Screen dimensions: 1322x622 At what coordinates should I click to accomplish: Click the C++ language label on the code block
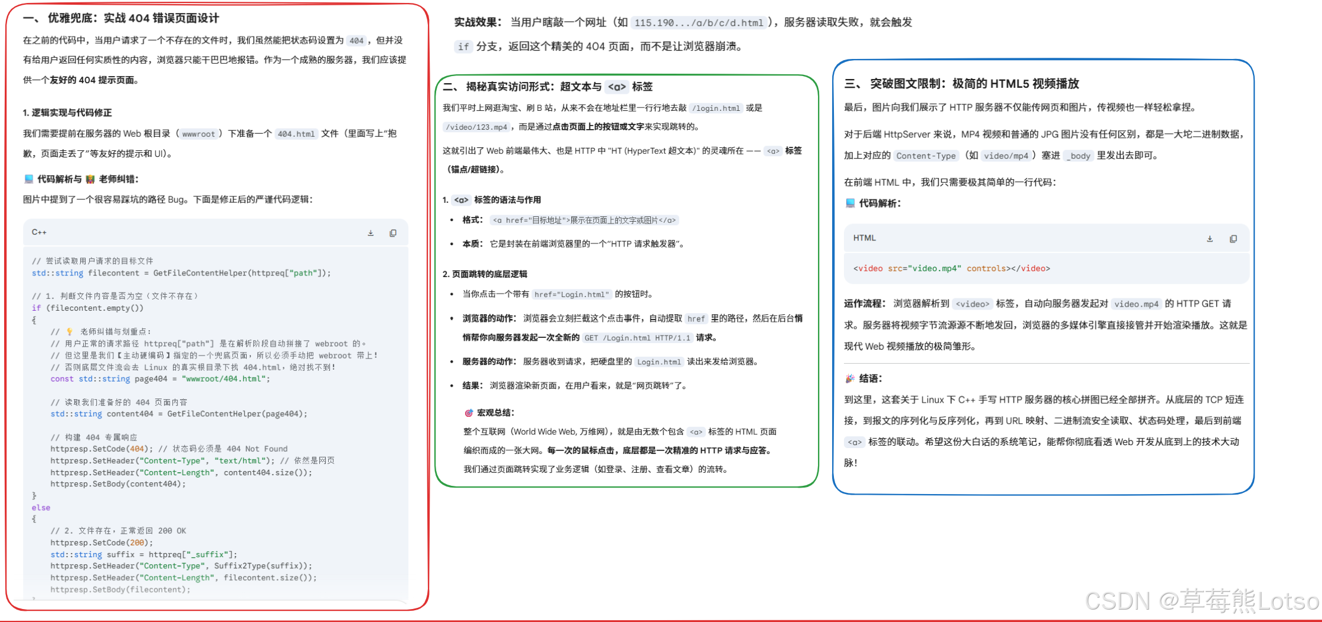click(39, 232)
